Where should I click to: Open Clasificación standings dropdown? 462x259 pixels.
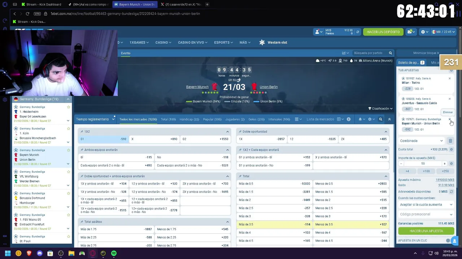pyautogui.click(x=380, y=109)
